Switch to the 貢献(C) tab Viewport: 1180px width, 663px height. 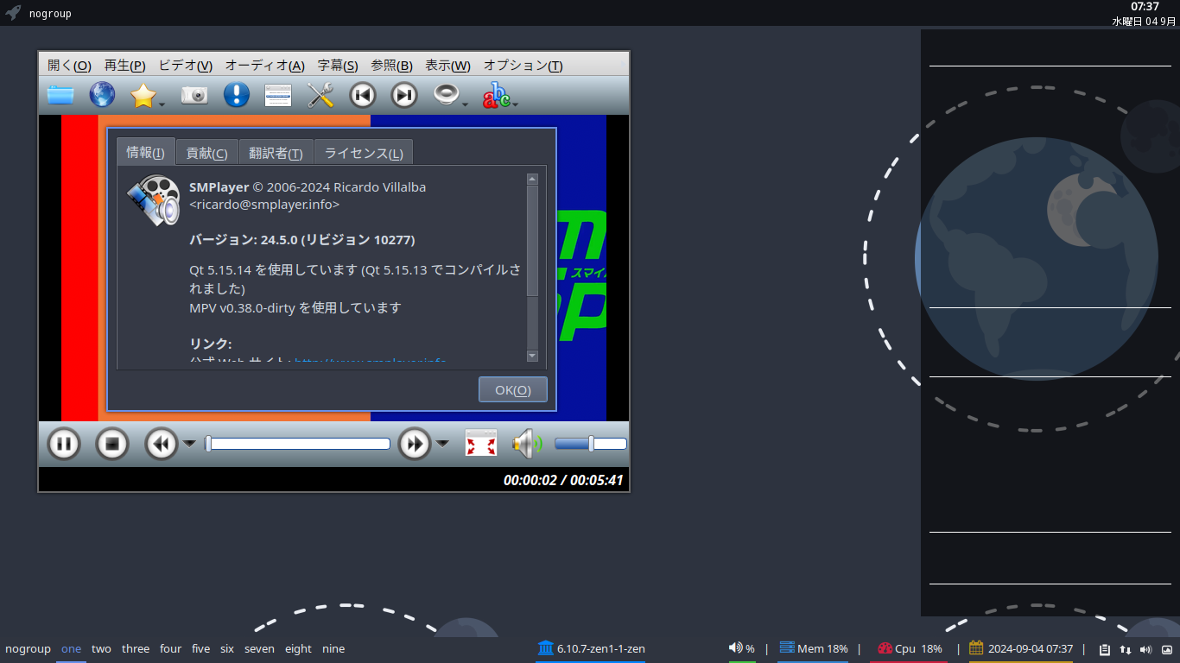[x=207, y=153]
